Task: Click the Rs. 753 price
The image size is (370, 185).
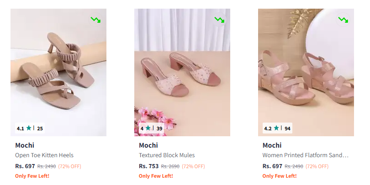Action: click(148, 166)
